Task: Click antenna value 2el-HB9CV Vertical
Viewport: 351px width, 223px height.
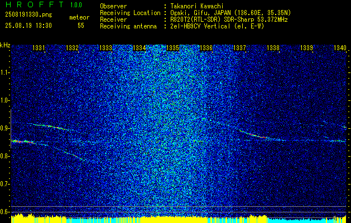Action: (217, 26)
